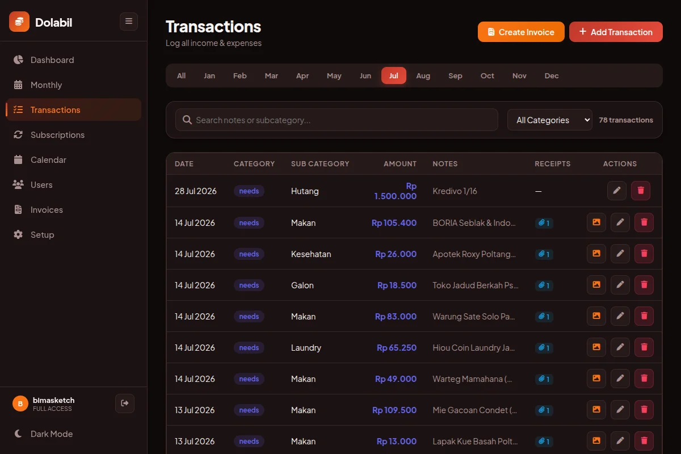Screen dimensions: 681x454
Task: Edit the Kredivo 1/16 transaction
Action: 617,191
